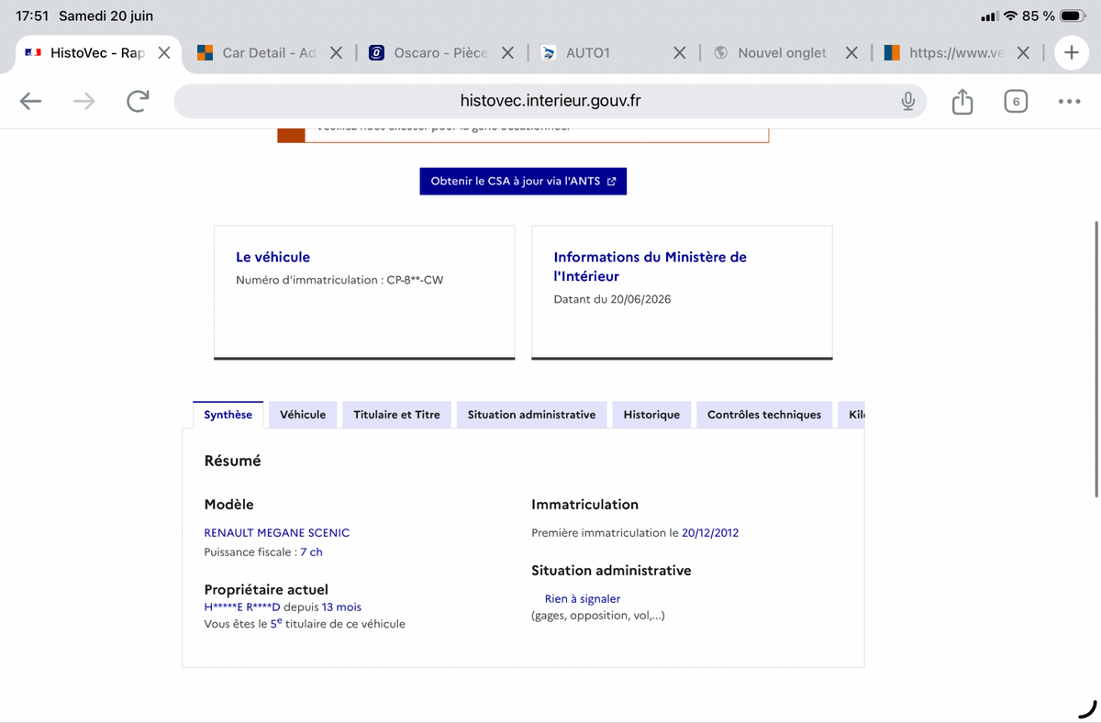Close the AUTO1 tab
This screenshot has height=723, width=1101.
pos(680,53)
